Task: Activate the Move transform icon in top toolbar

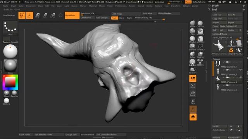Action: [x=37, y=15]
